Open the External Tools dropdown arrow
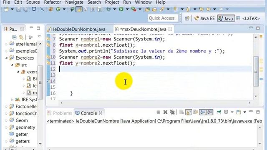The height and width of the screenshot is (150, 267). 140,9
